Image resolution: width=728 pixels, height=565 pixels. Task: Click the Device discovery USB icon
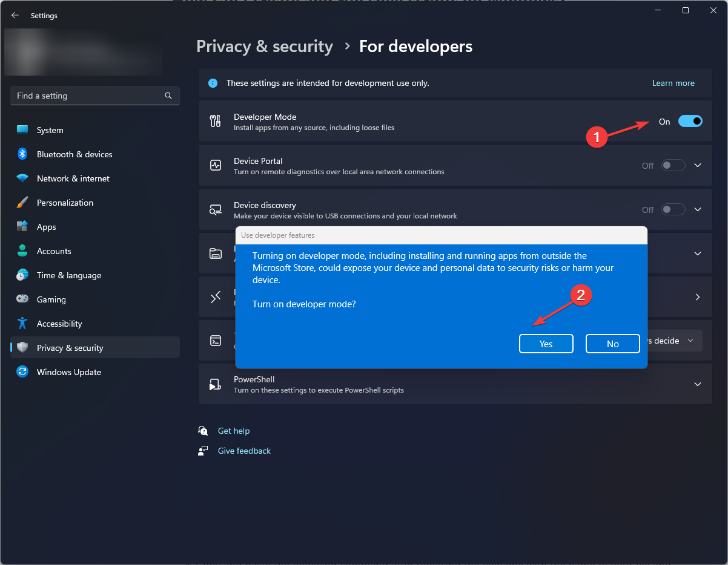(x=215, y=209)
